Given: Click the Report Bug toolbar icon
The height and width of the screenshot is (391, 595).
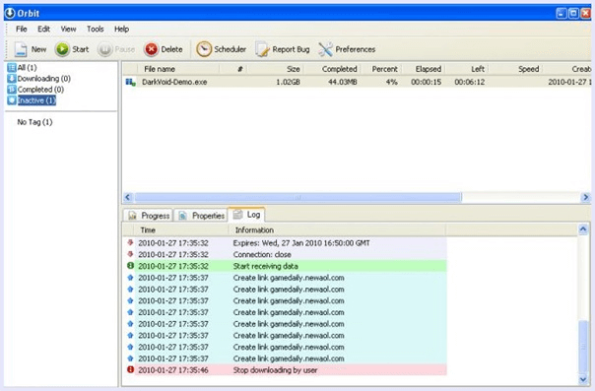Looking at the screenshot, I should click(x=262, y=49).
